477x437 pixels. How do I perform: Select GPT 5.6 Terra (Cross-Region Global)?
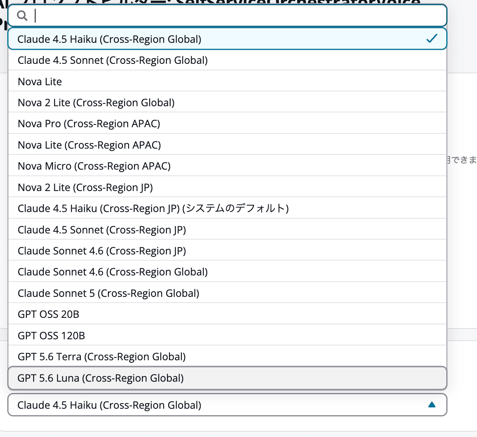click(227, 357)
